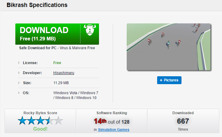
Task: Click the second blue rating star
Action: [31, 121]
